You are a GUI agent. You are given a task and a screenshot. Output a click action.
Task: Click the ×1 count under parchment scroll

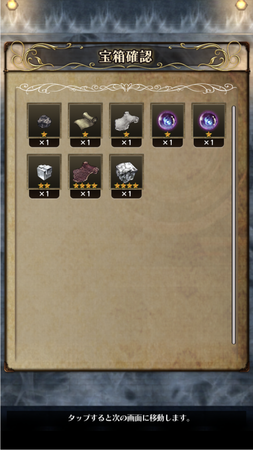click(x=85, y=143)
